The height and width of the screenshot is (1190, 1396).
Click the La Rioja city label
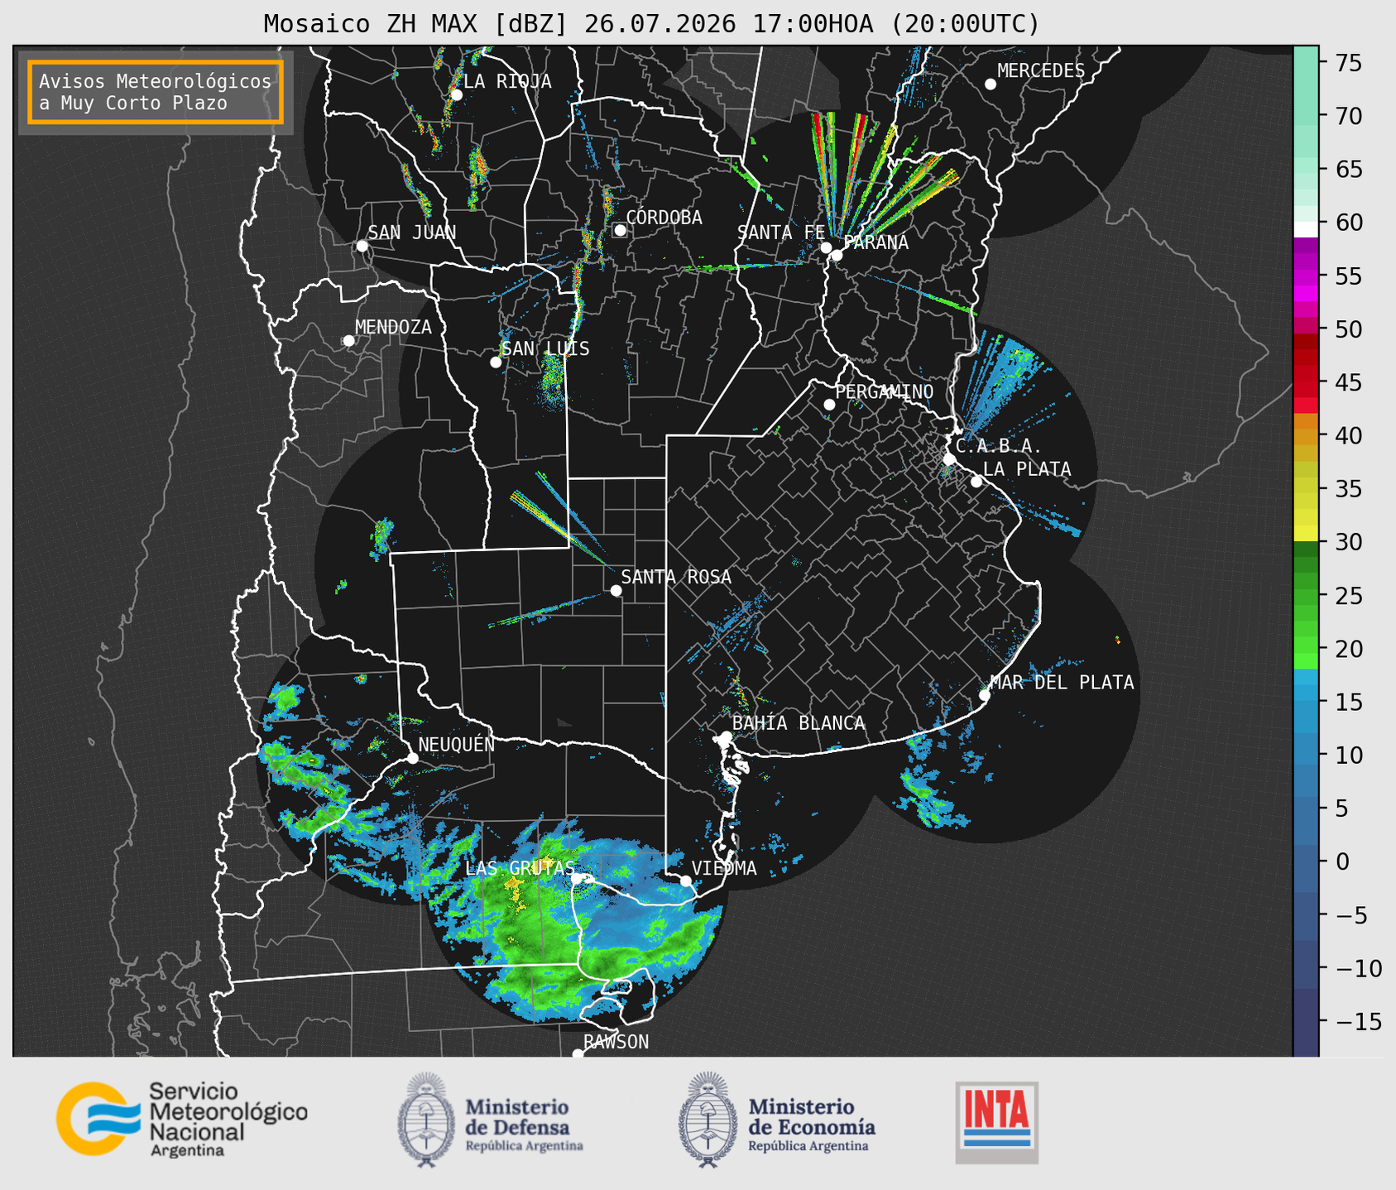(507, 81)
